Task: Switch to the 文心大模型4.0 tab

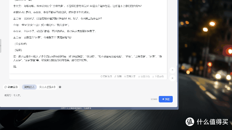Action: (x=47, y=87)
